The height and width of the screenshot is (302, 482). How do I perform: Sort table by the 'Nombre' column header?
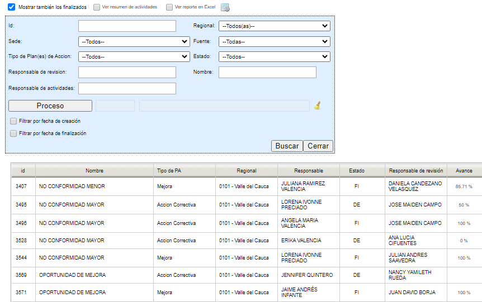[94, 171]
